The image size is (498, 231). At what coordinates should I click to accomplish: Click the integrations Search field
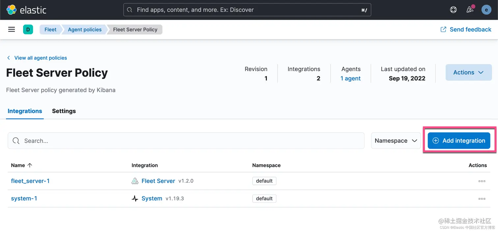click(186, 141)
